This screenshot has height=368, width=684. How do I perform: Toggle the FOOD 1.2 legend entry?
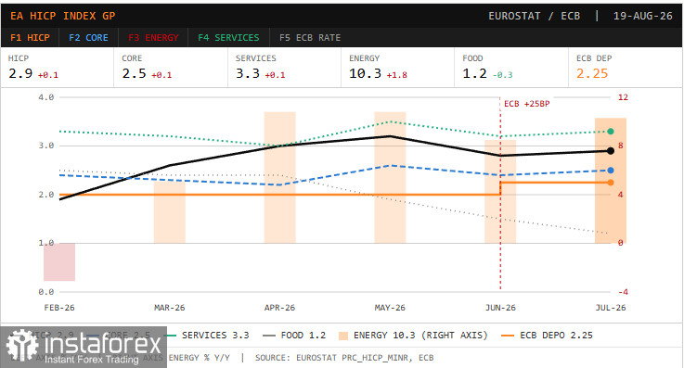click(x=294, y=336)
